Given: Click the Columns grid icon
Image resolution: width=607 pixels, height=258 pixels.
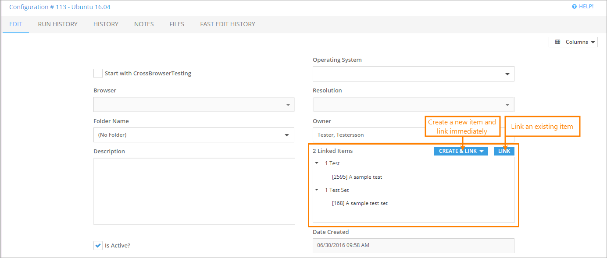Looking at the screenshot, I should (x=557, y=42).
